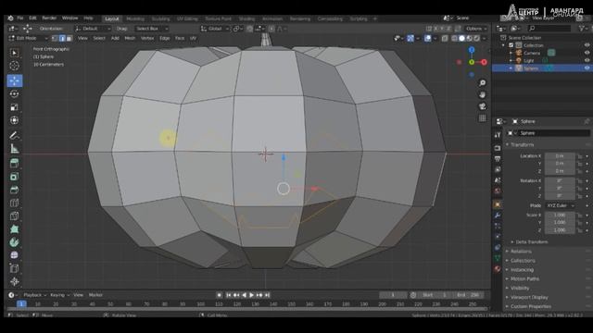Open the Playback menu in timeline
Image resolution: width=593 pixels, height=333 pixels.
[x=34, y=295]
